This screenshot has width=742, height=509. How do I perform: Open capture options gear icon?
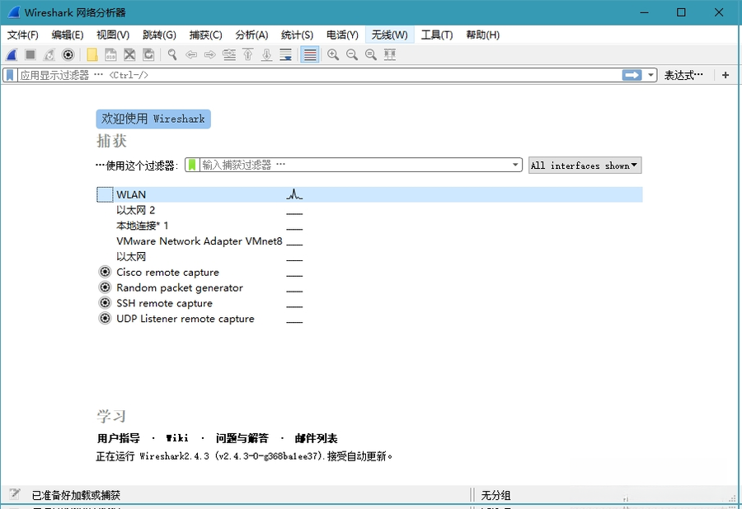68,55
